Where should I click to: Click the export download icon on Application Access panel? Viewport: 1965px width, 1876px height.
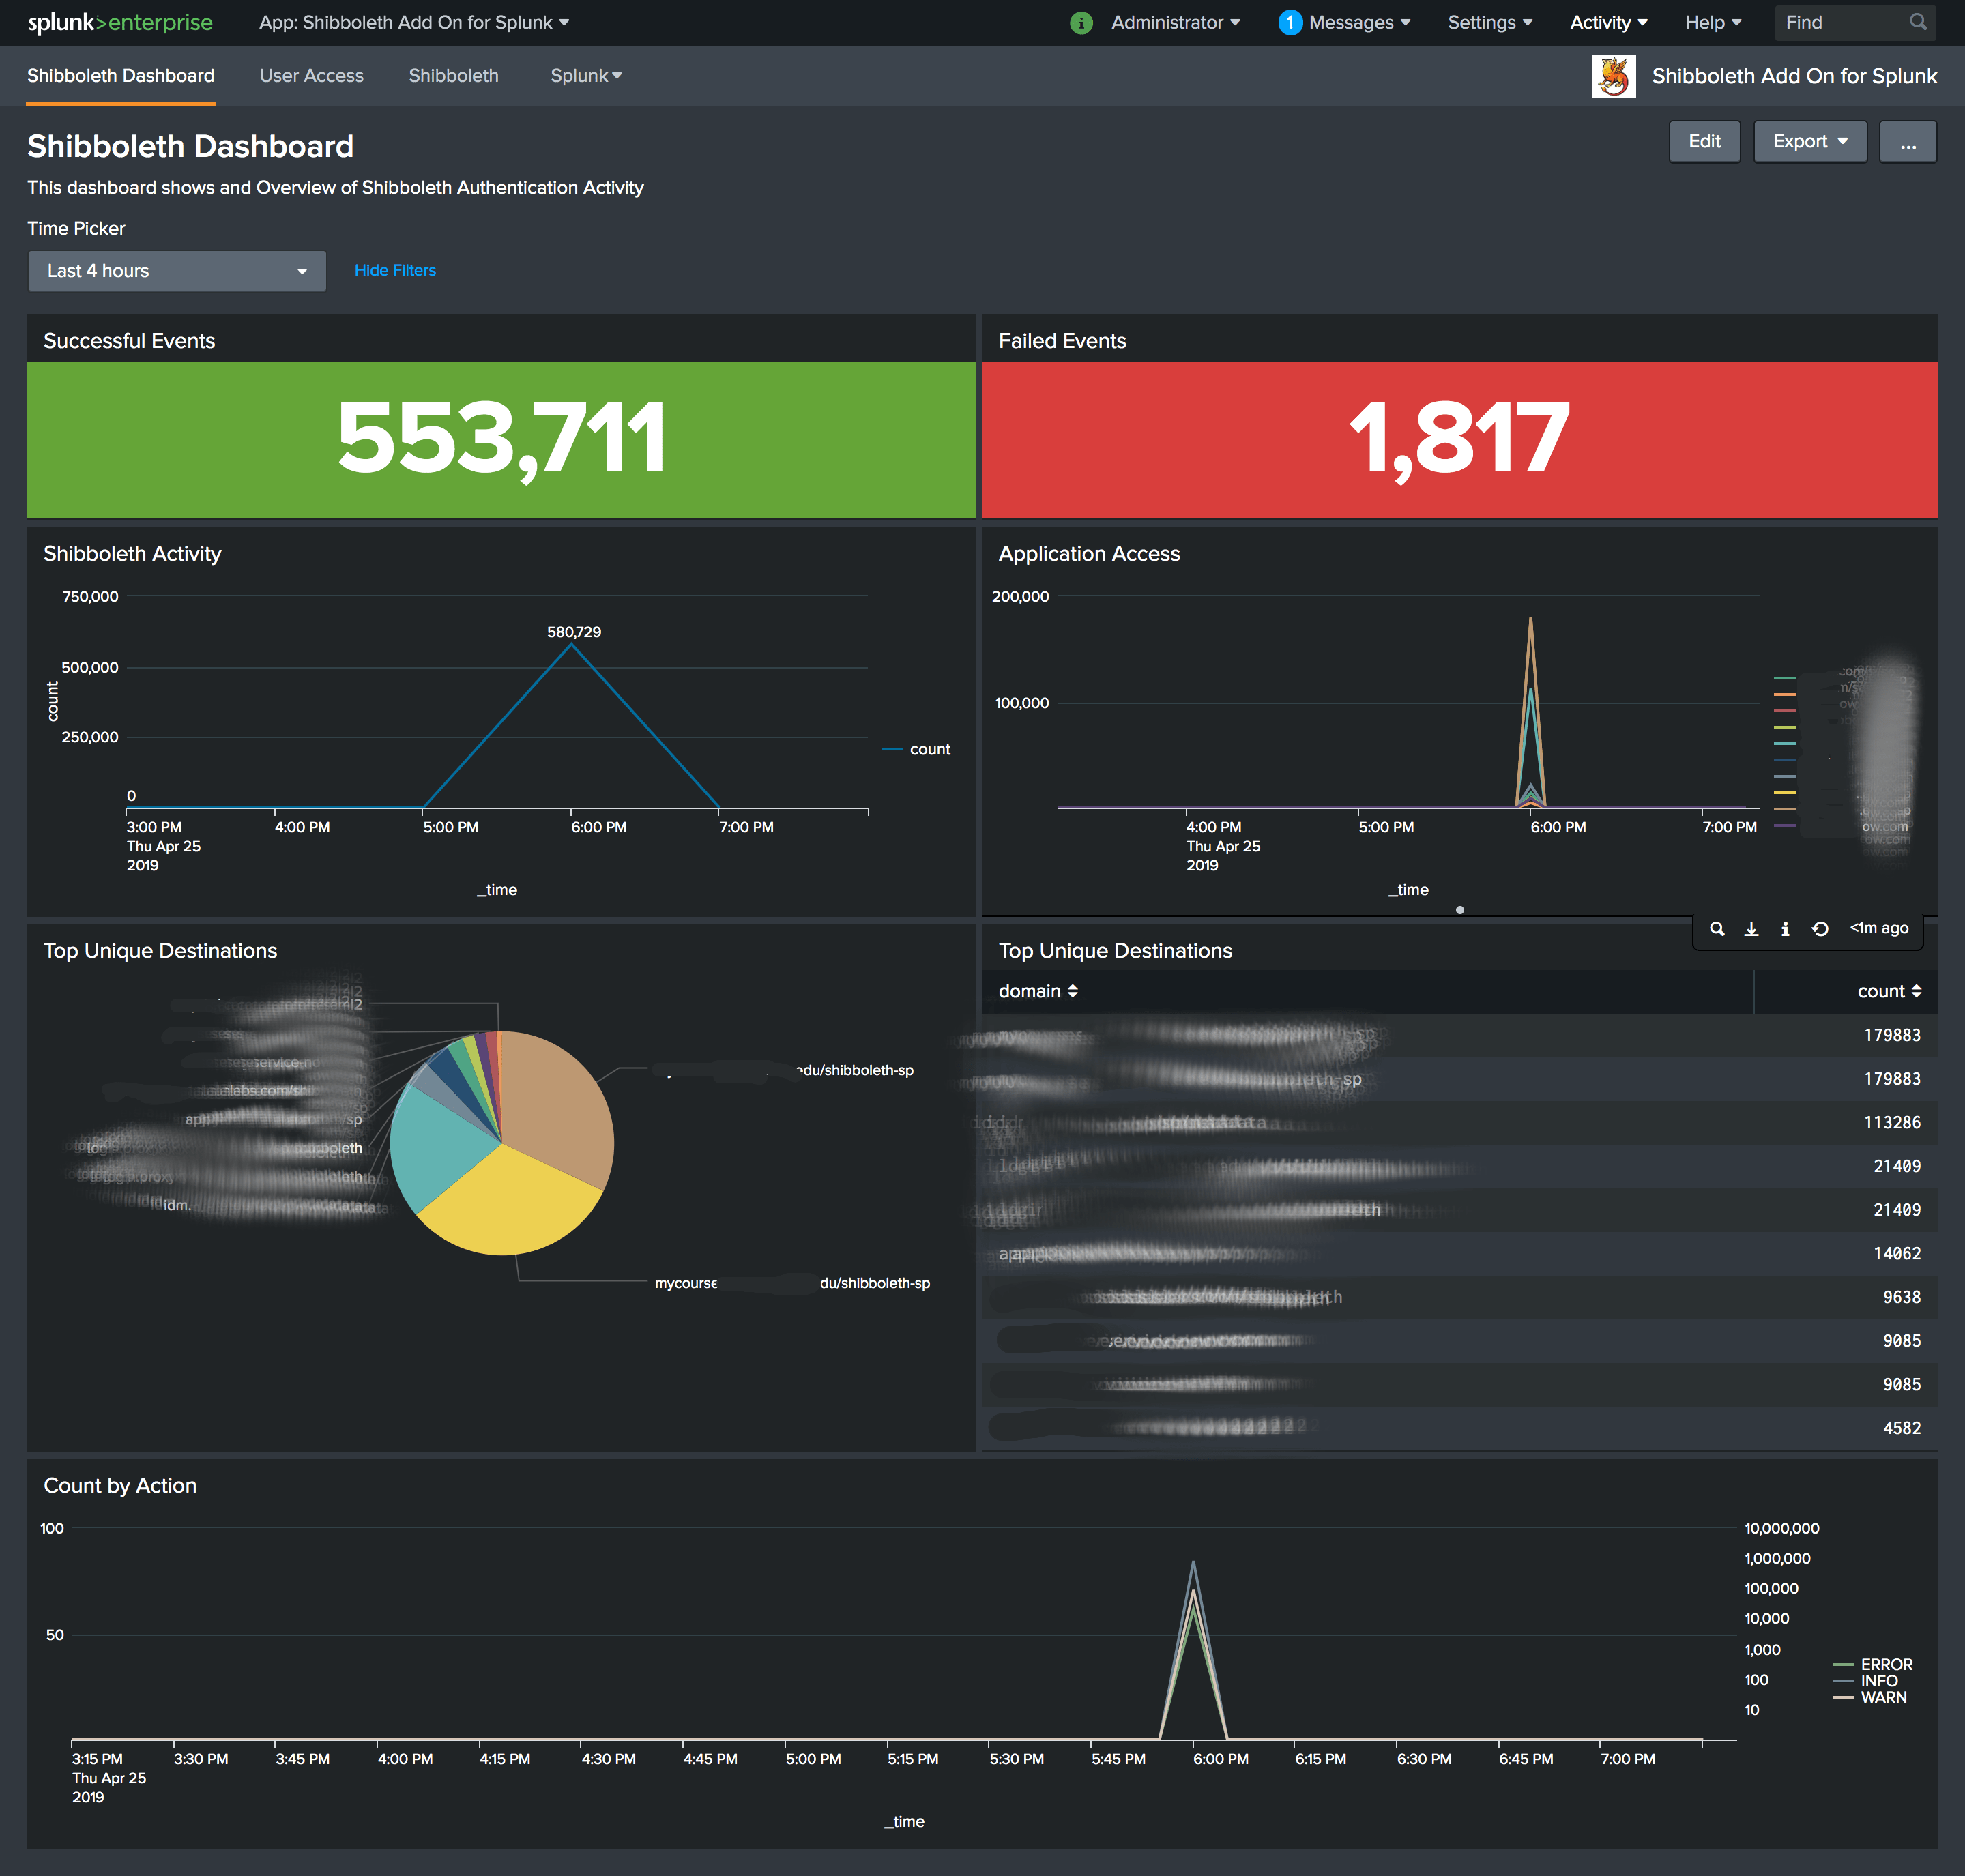pos(1751,929)
